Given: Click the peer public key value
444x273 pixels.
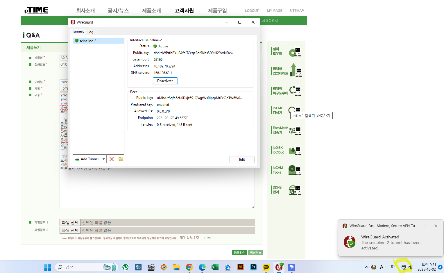Looking at the screenshot, I should 199,98.
